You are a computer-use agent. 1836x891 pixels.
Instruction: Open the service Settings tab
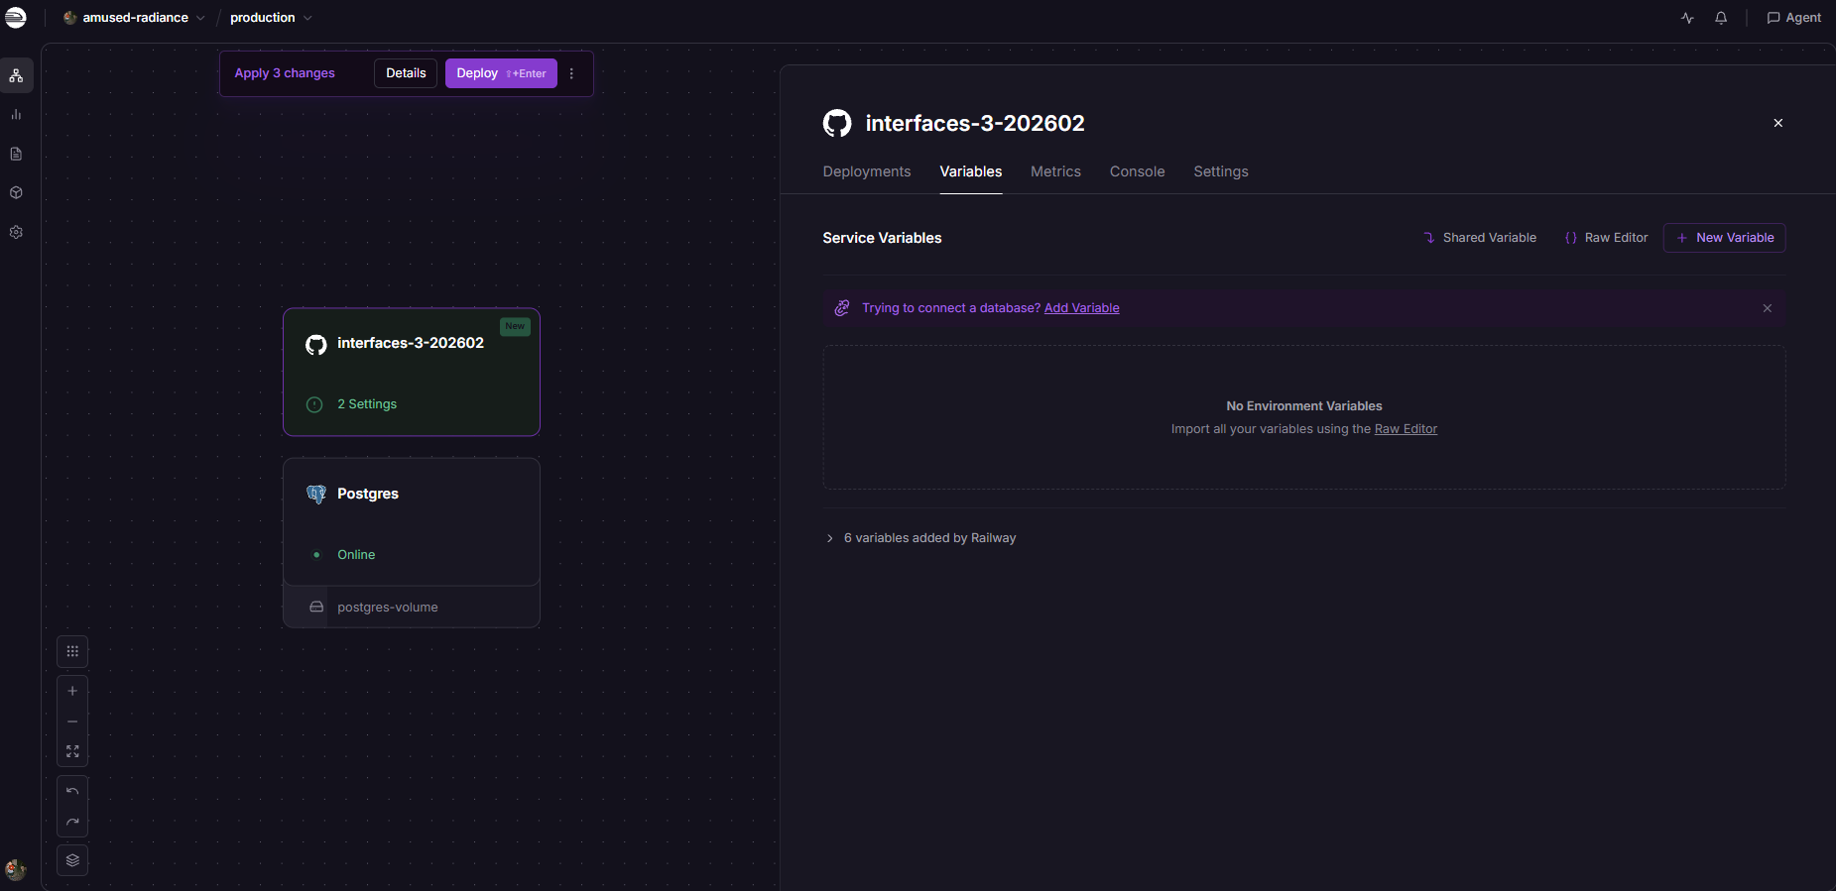(x=1221, y=171)
